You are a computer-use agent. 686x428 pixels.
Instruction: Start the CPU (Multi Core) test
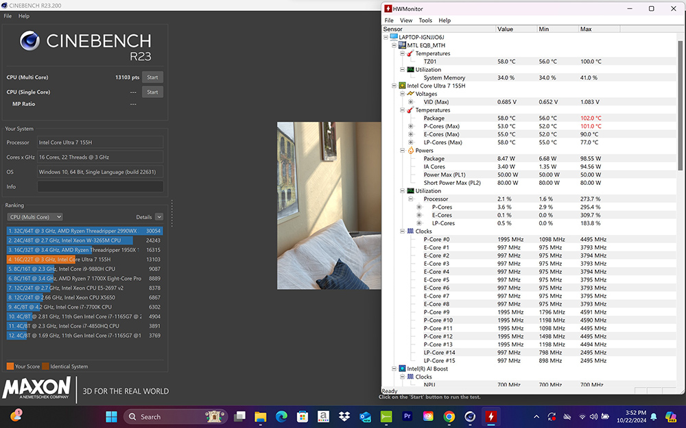tap(152, 77)
